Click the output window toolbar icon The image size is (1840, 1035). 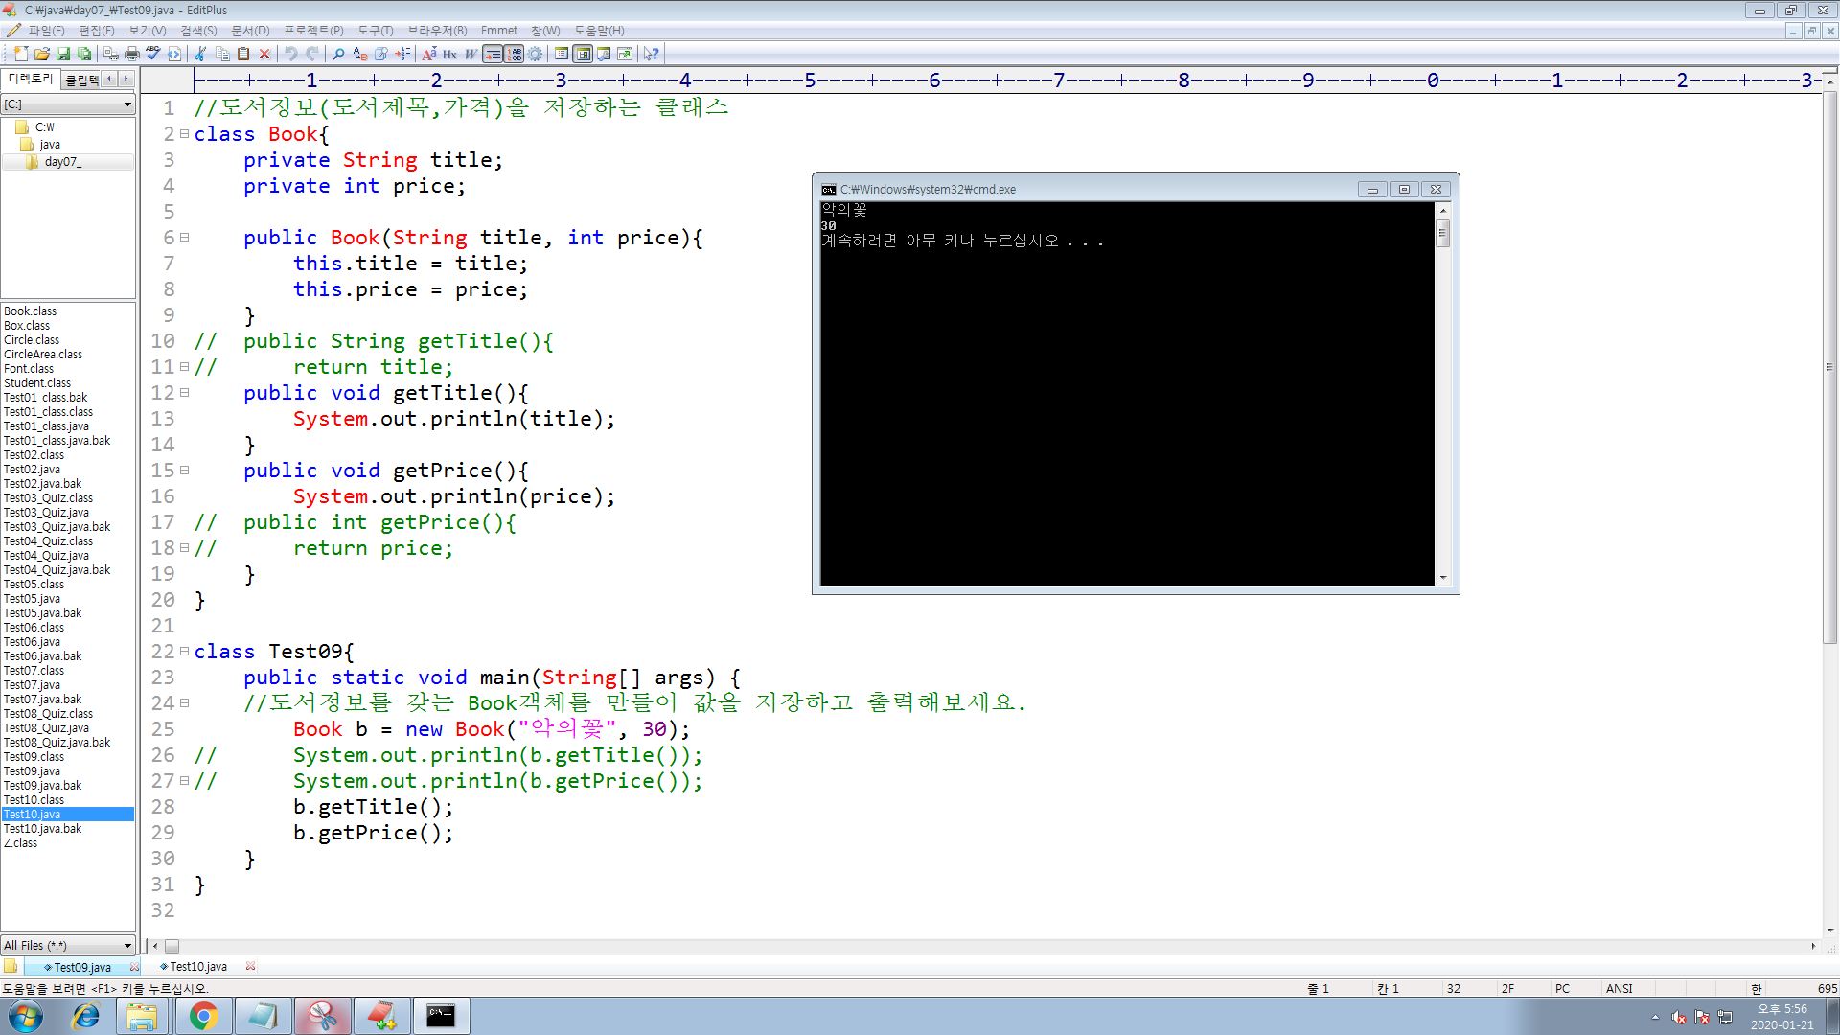604,54
